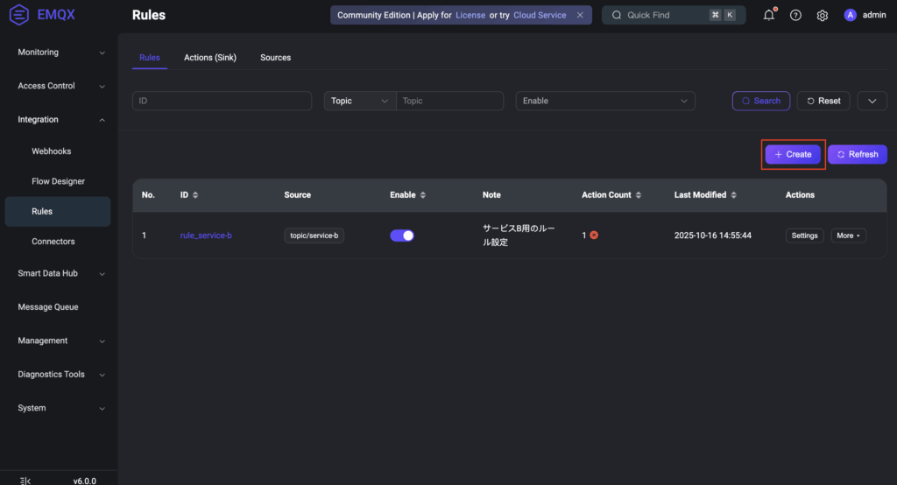Screen dimensions: 897x485
Task: Toggle the rule_service-b enable switch
Action: [402, 235]
